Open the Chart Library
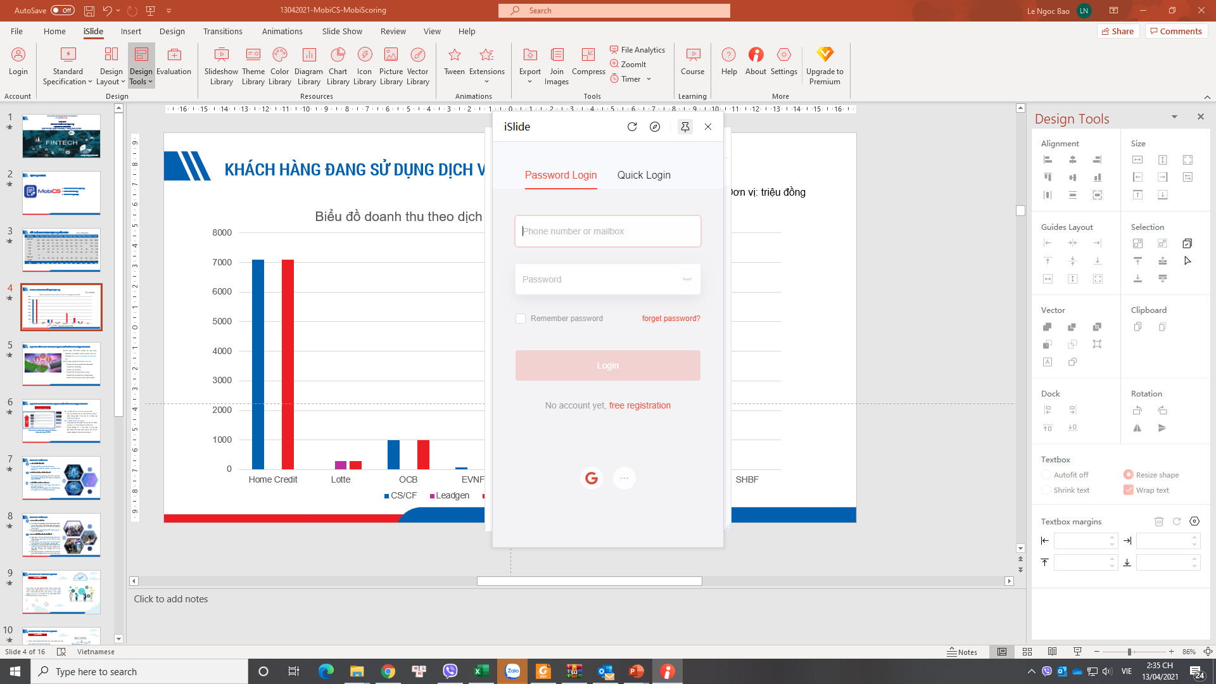This screenshot has width=1216, height=684. [x=338, y=66]
